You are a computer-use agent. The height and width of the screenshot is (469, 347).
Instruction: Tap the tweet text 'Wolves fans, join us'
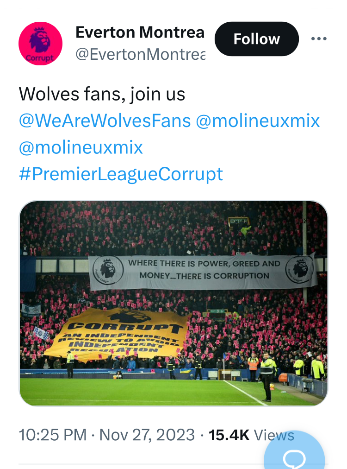[102, 94]
